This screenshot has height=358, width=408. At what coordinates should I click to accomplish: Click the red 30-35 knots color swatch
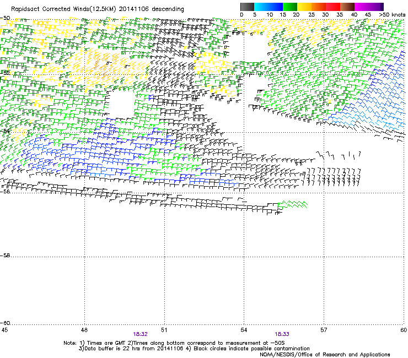coord(333,7)
